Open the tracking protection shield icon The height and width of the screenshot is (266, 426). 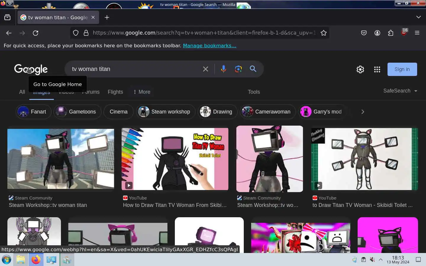pos(76,33)
